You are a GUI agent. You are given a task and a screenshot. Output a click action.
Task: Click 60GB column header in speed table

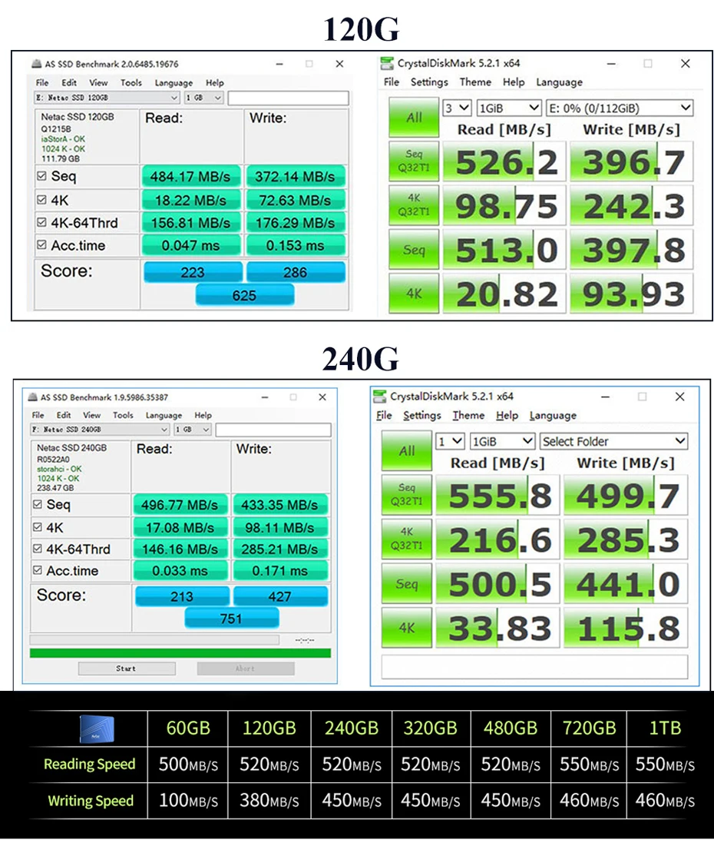188,728
